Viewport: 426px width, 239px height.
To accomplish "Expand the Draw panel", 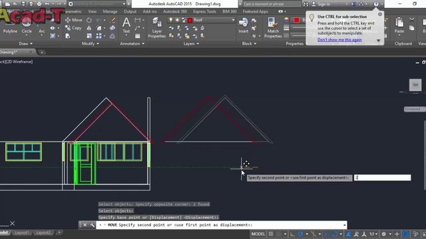I will point(25,44).
